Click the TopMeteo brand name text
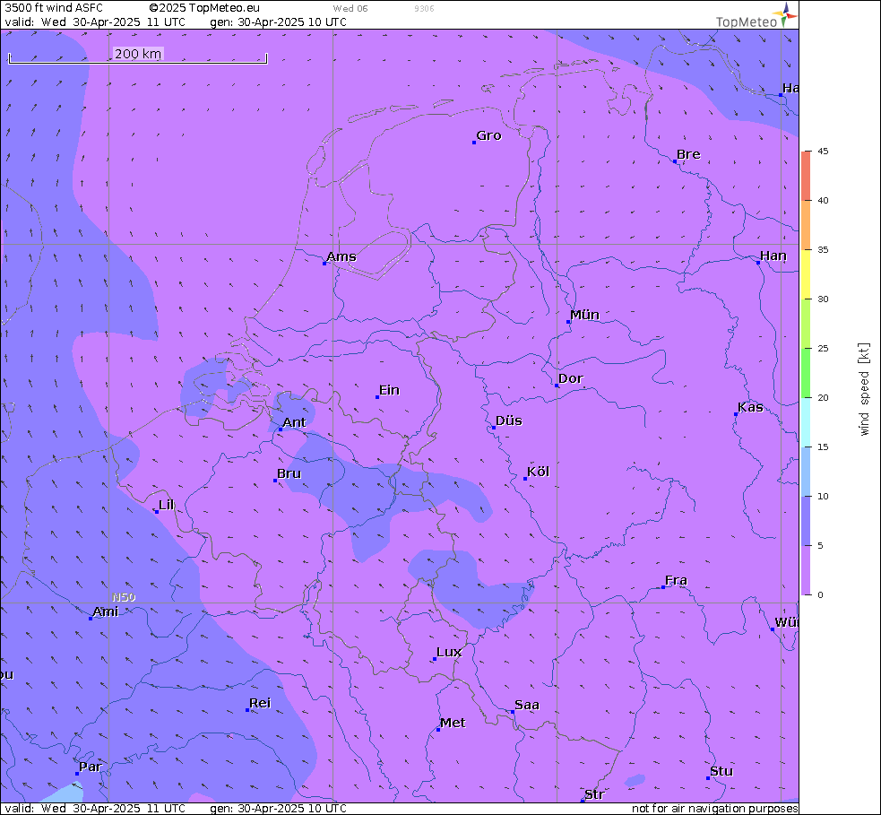Image resolution: width=881 pixels, height=815 pixels. click(x=747, y=22)
